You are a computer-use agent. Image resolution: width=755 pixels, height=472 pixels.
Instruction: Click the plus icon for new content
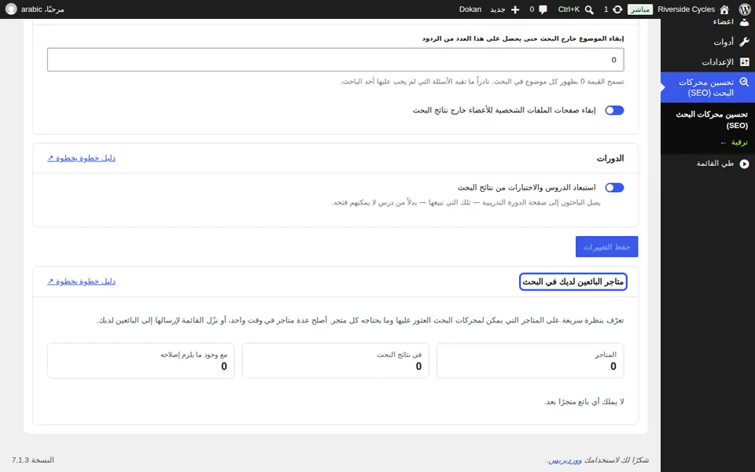pos(515,9)
